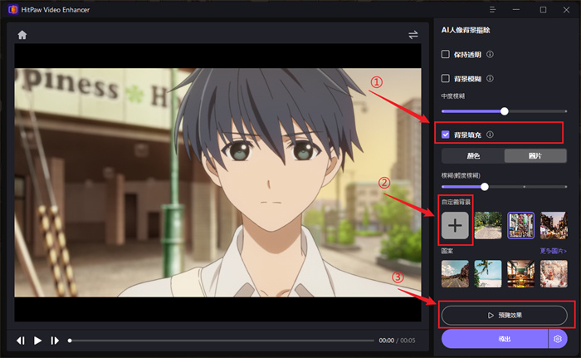This screenshot has height=358, width=581.
Task: Click the 預覽效果 preview button
Action: pos(505,315)
